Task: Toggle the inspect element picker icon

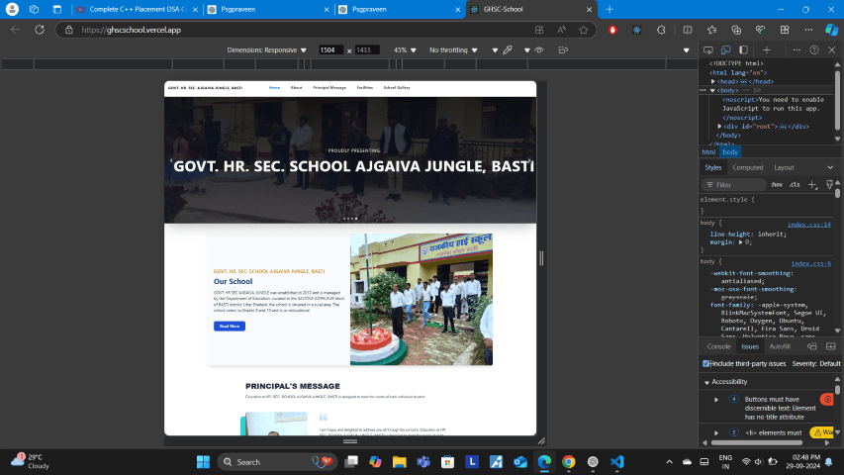Action: [708, 50]
